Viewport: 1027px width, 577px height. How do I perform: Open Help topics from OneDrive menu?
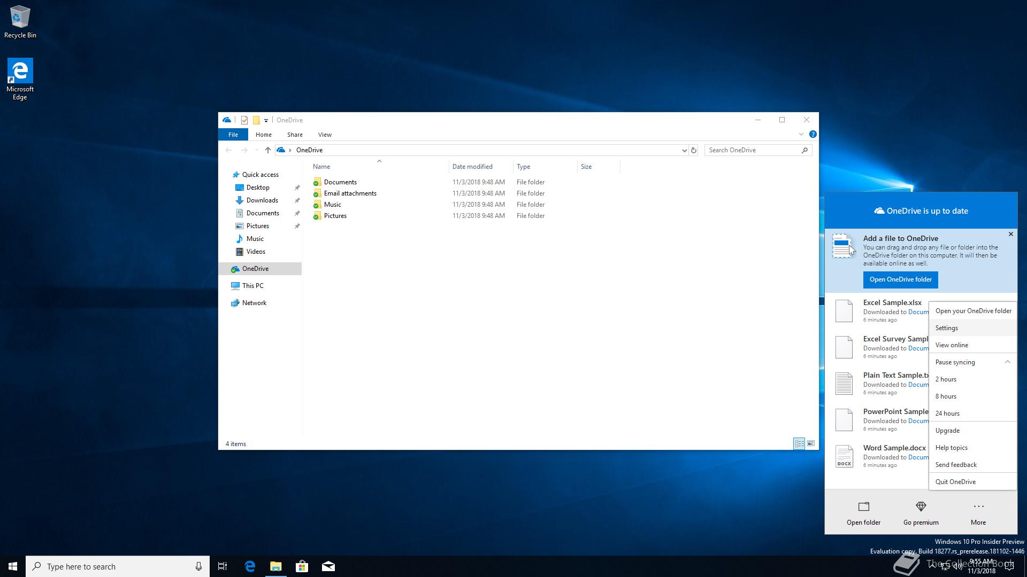coord(973,448)
